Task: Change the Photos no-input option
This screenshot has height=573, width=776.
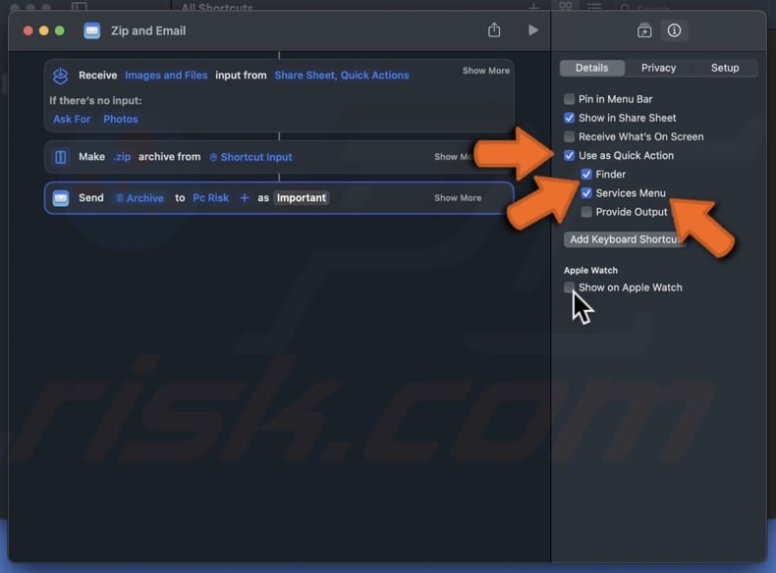Action: (x=121, y=119)
